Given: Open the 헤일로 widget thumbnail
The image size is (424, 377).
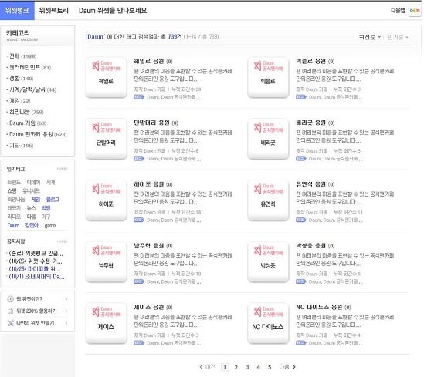Looking at the screenshot, I should [x=107, y=77].
